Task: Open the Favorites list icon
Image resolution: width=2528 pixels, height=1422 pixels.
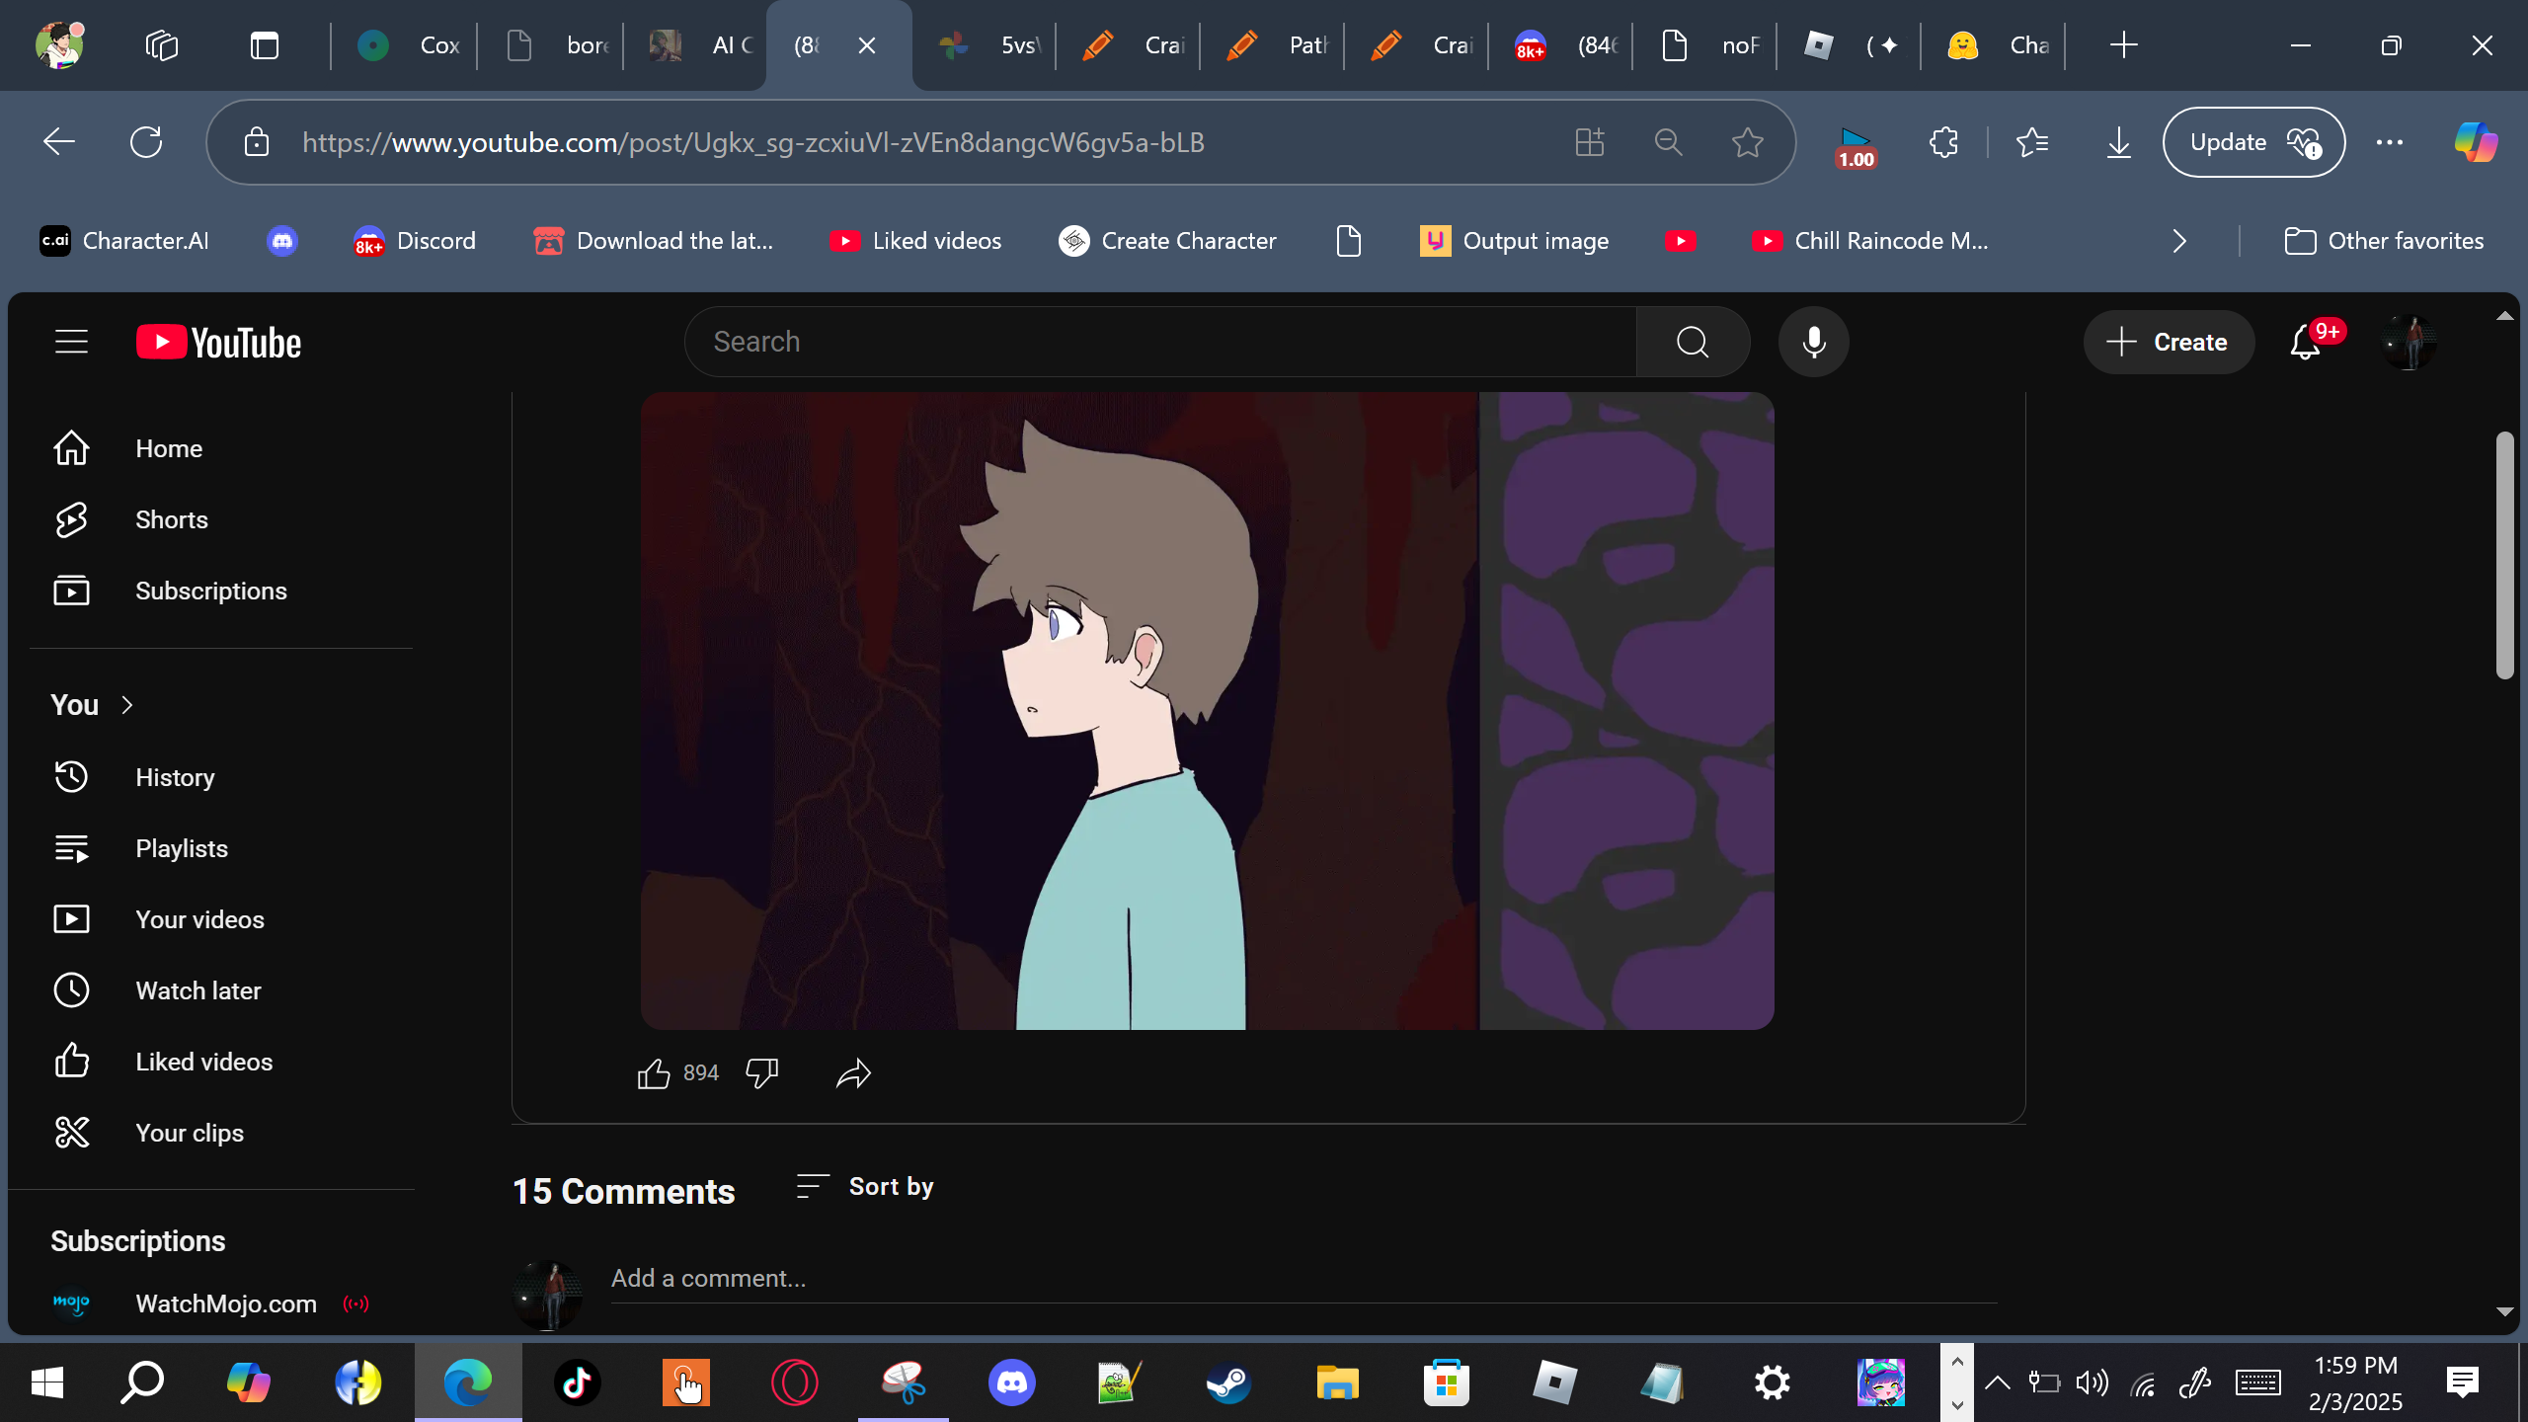Action: 2032,142
